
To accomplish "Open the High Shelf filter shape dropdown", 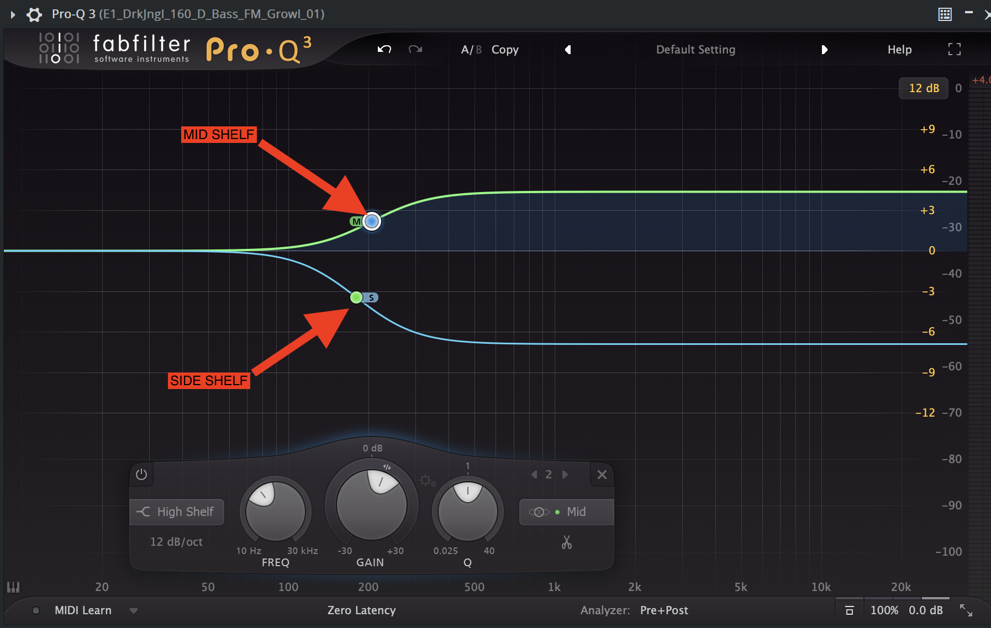I will pos(177,512).
